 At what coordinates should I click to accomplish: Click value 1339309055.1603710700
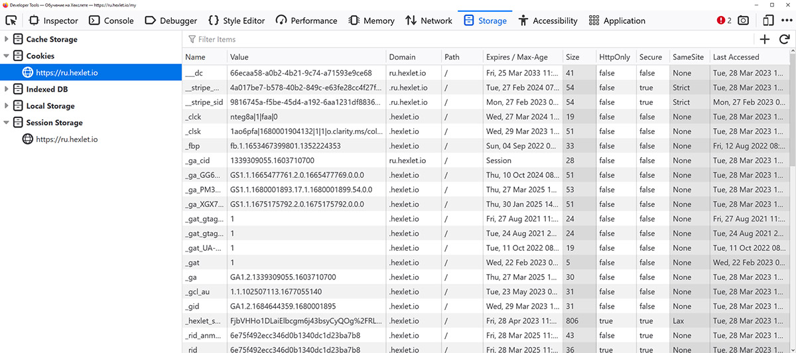[272, 161]
